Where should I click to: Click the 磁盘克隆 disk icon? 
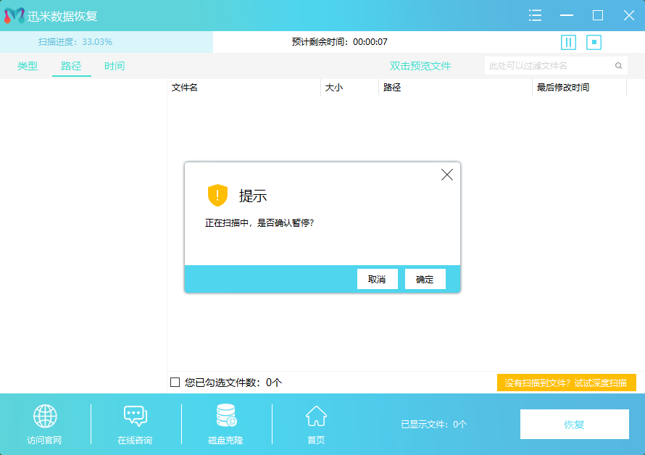click(x=226, y=416)
